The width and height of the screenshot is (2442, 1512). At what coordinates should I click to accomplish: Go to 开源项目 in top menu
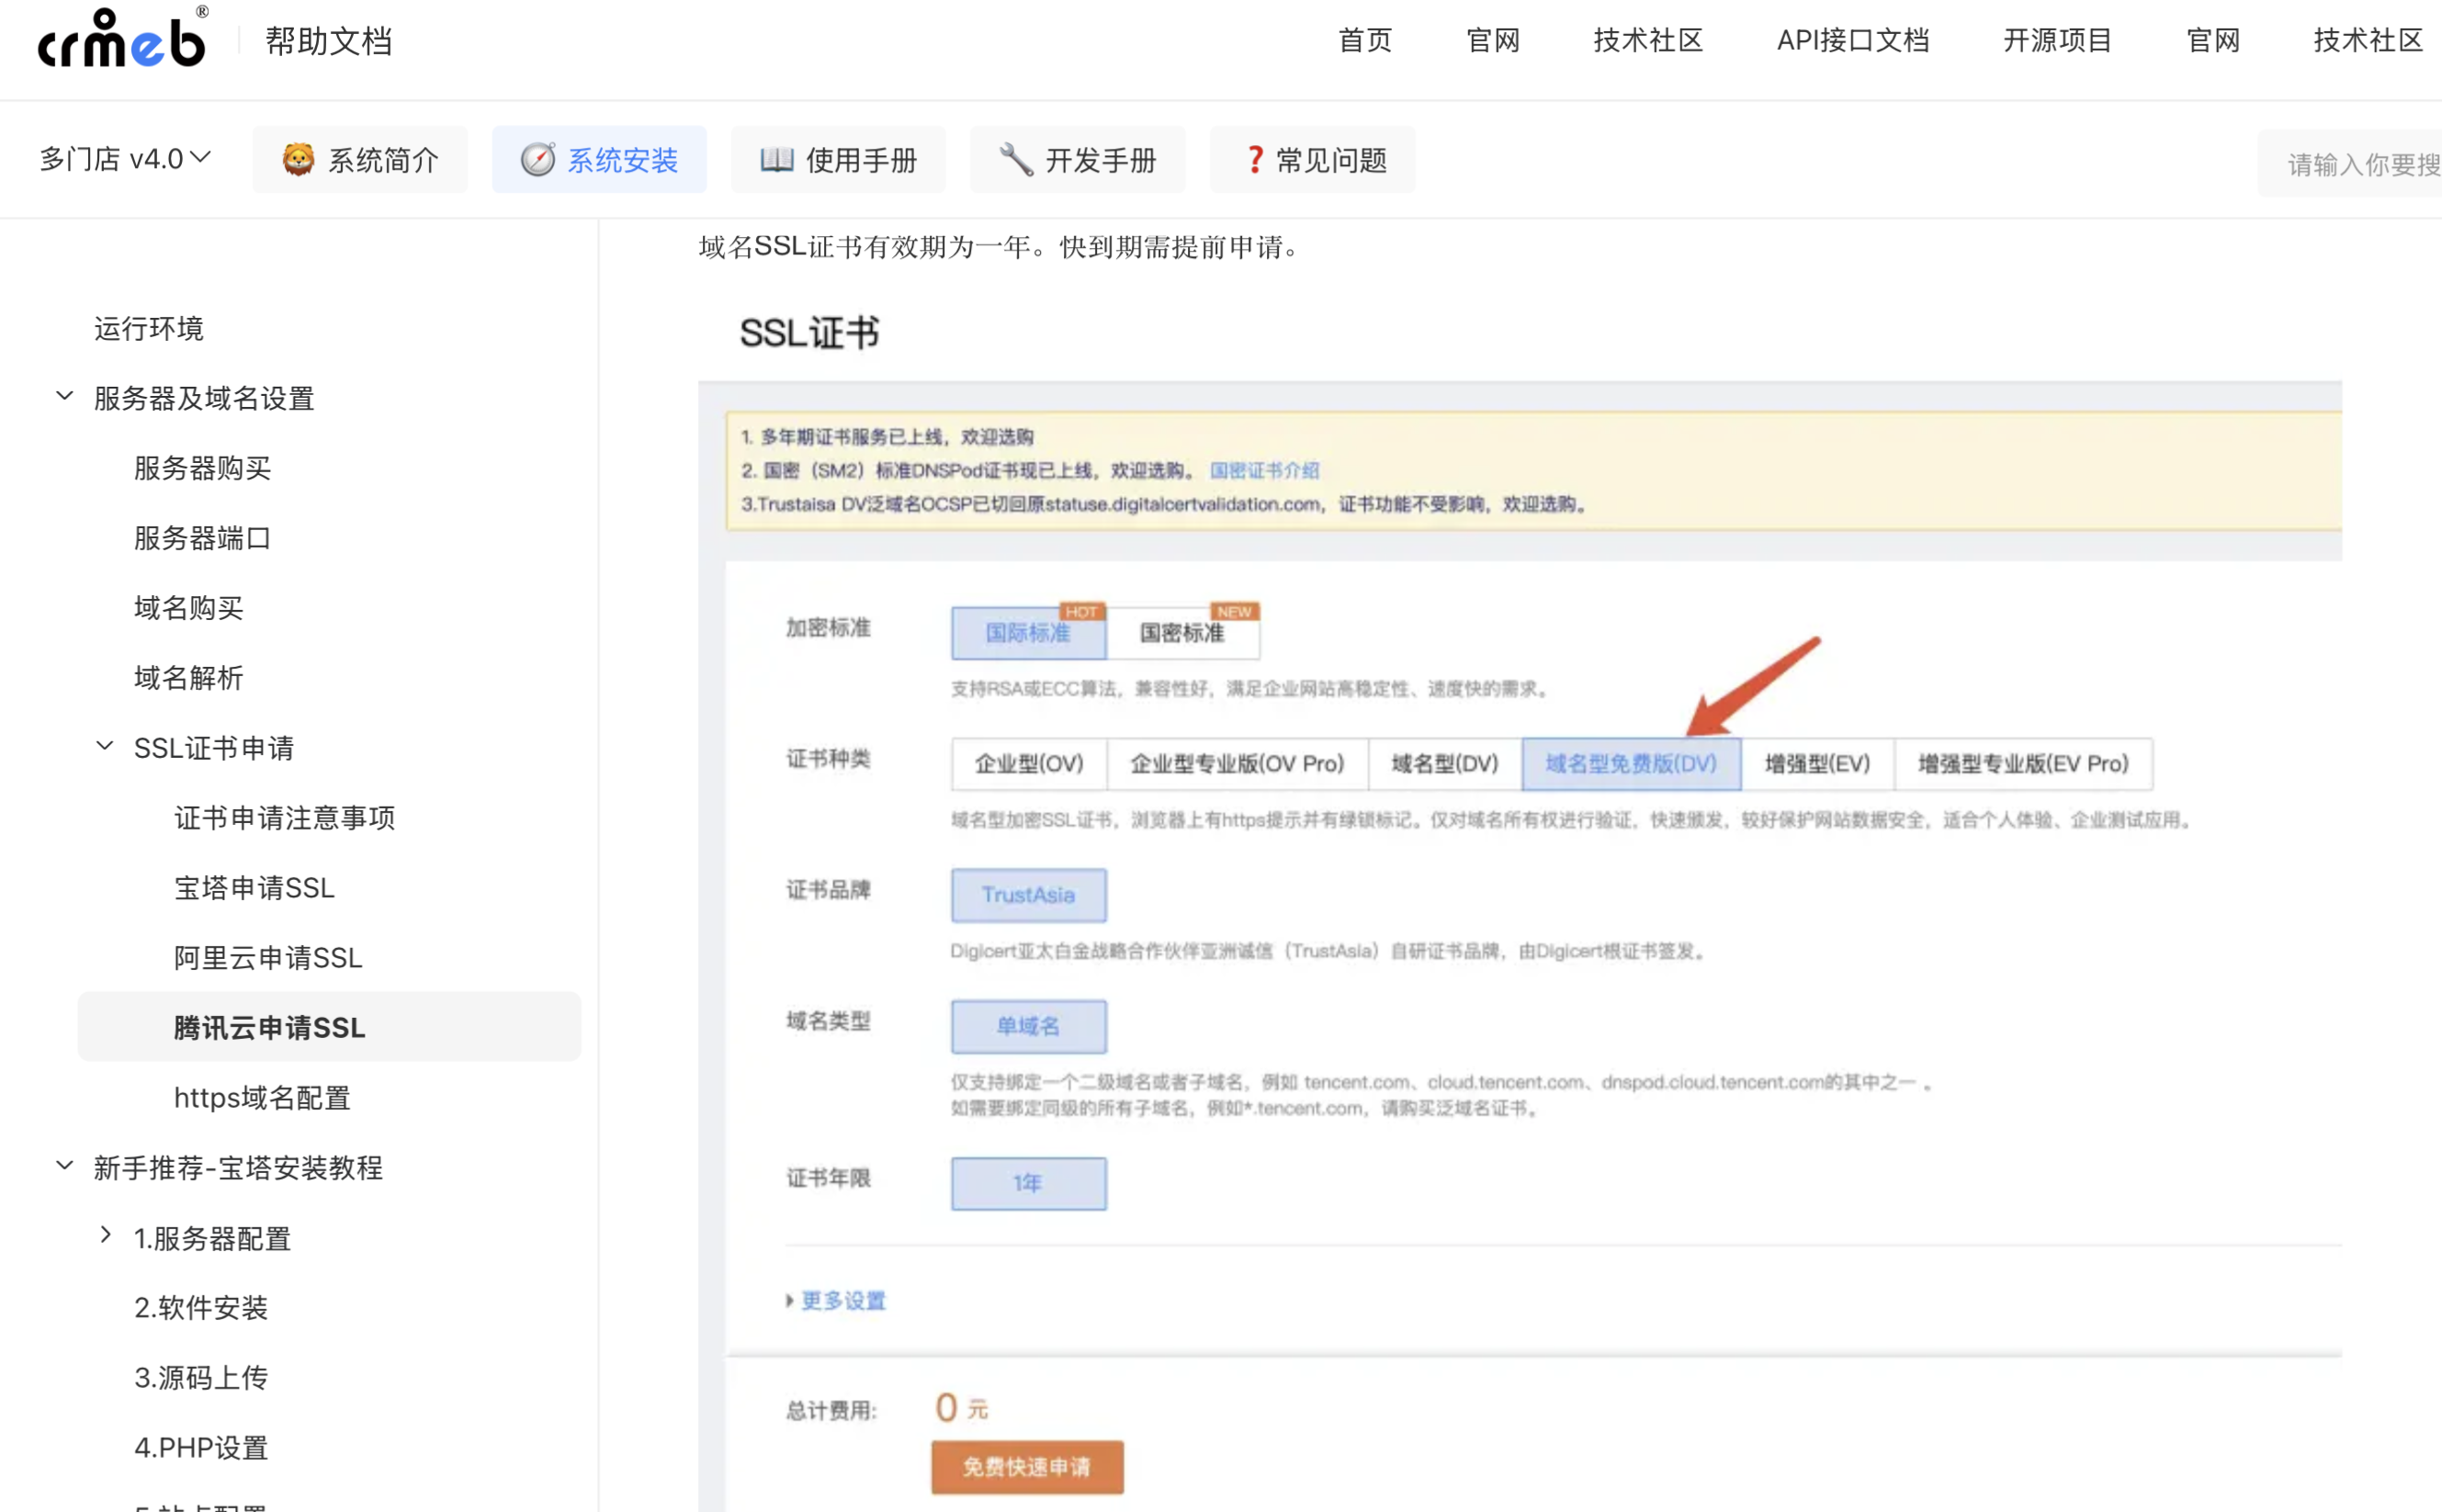[x=2057, y=41]
